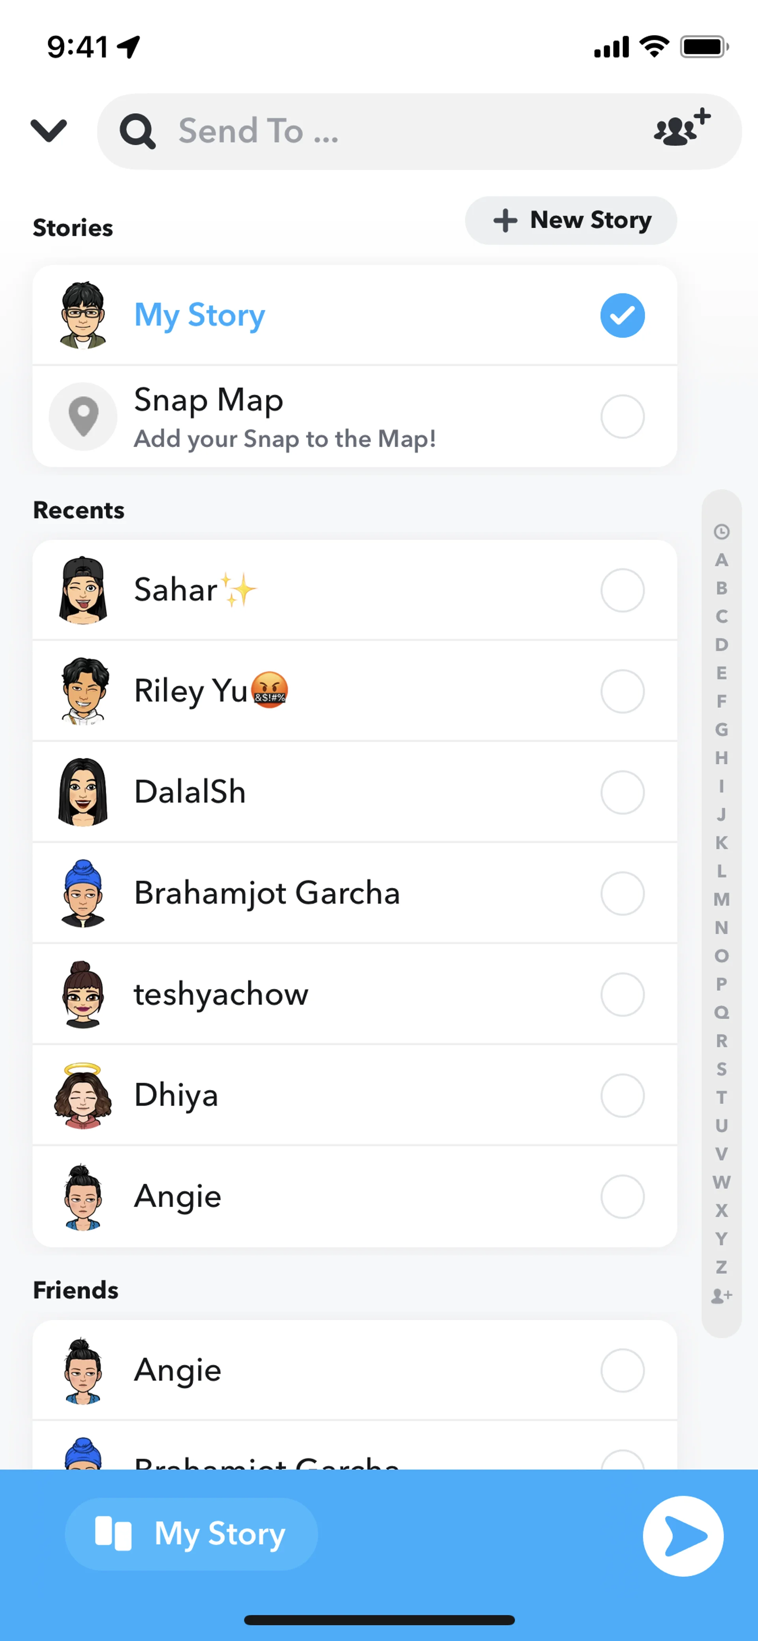The width and height of the screenshot is (758, 1641).
Task: Tap Sahar's Bitmoji avatar
Action: [x=83, y=590]
